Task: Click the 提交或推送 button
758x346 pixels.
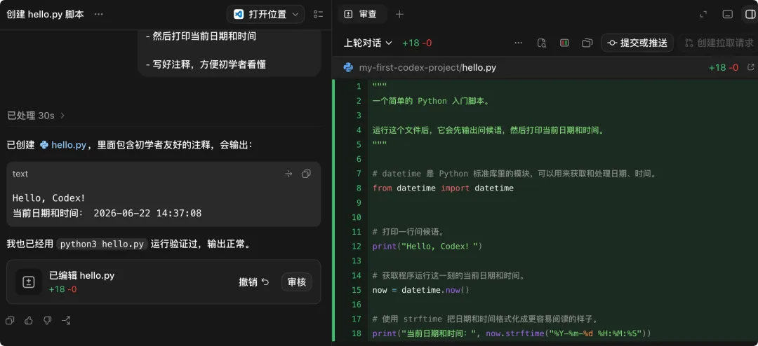Action: tap(637, 43)
